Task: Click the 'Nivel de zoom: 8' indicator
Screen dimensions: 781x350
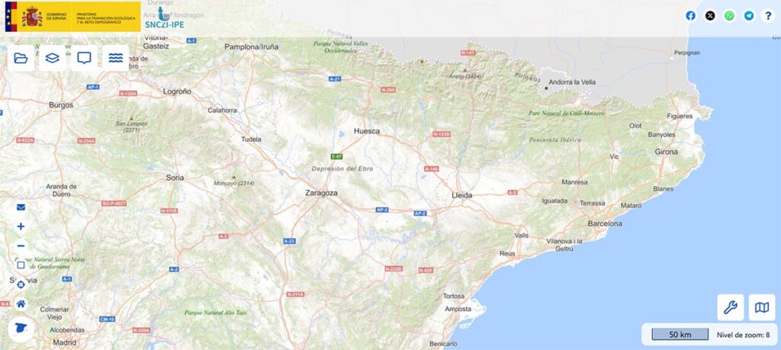Action: pos(743,335)
